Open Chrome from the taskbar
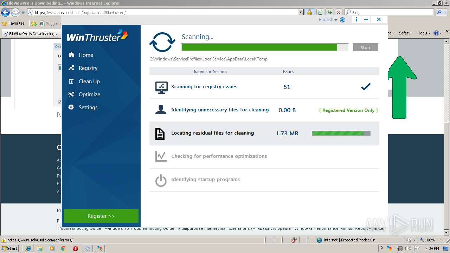Screen dimensions: 450x253 [64, 248]
